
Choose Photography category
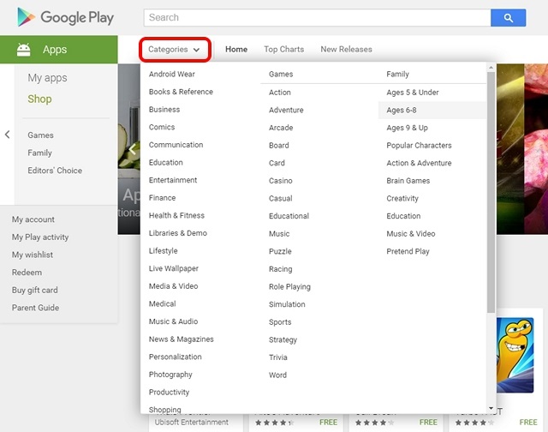click(x=170, y=375)
